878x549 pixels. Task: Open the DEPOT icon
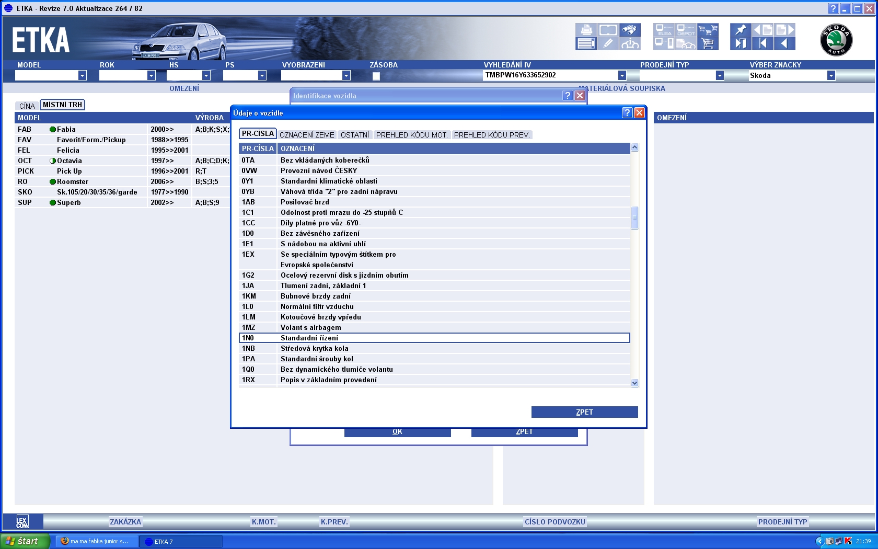tap(686, 30)
